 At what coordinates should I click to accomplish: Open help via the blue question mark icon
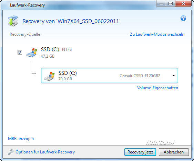tap(183, 18)
